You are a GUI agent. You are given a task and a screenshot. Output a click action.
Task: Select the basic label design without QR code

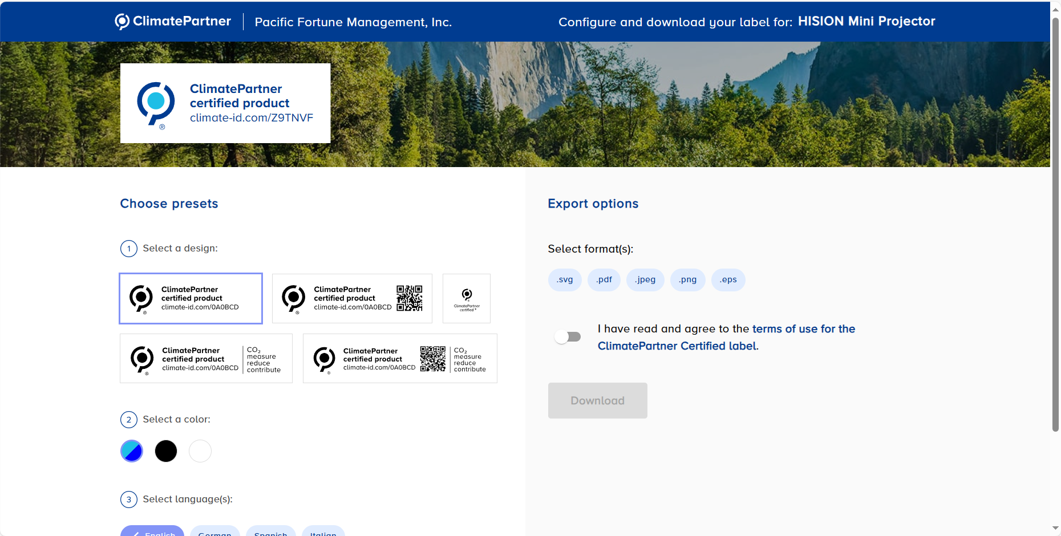click(x=191, y=298)
